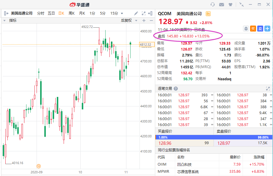Click the 52周最高 value 132.42
The width and height of the screenshot is (273, 176).
pos(186,73)
